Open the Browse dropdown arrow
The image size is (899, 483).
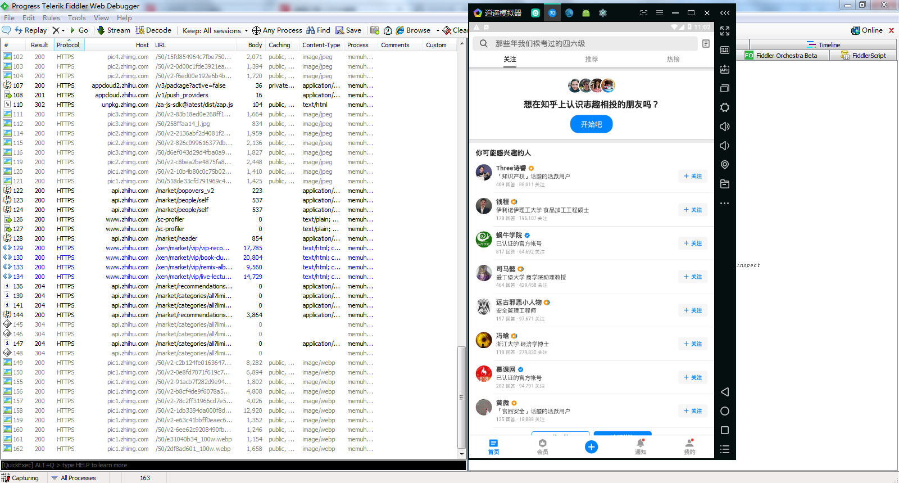click(x=438, y=30)
